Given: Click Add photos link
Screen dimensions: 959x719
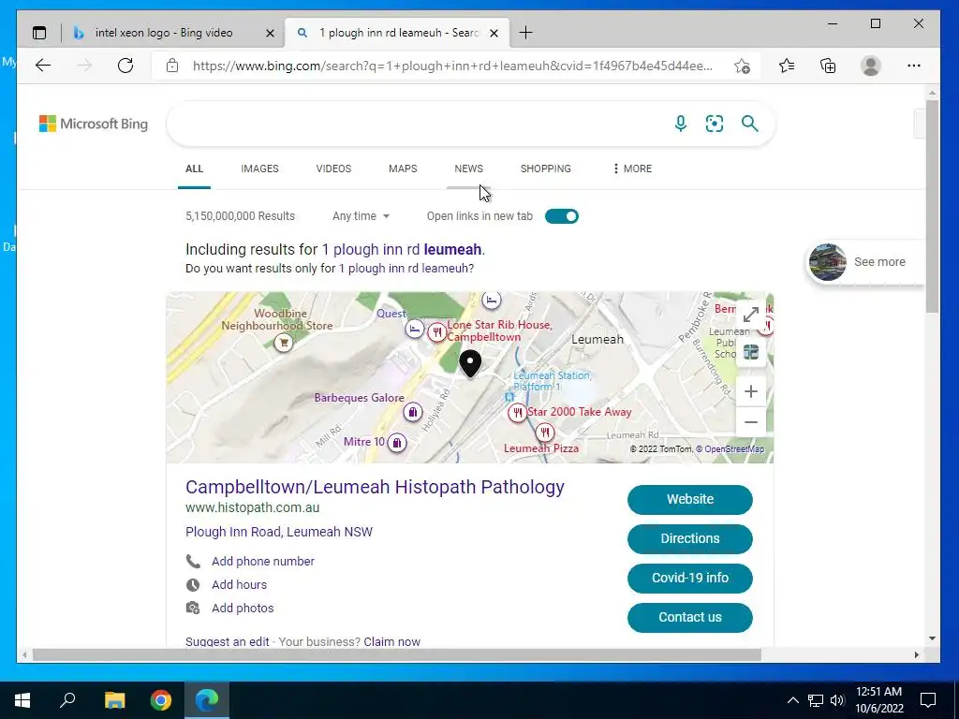Looking at the screenshot, I should tap(243, 609).
